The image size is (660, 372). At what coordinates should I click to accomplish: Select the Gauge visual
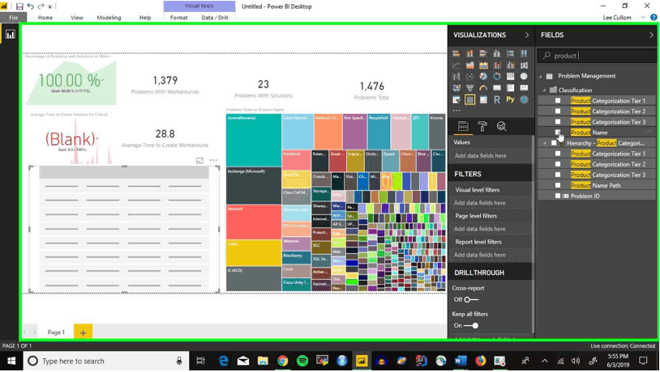(483, 88)
